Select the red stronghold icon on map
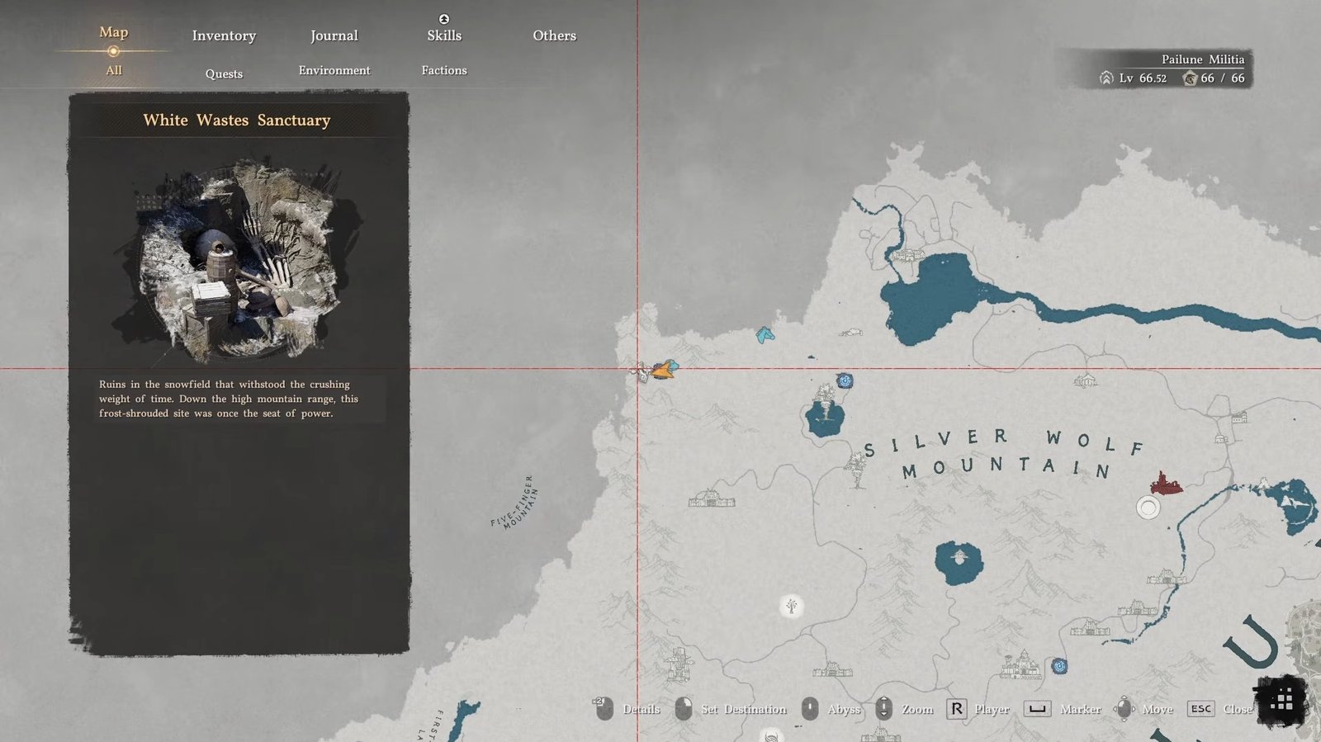Viewport: 1321px width, 742px height. pyautogui.click(x=1165, y=484)
